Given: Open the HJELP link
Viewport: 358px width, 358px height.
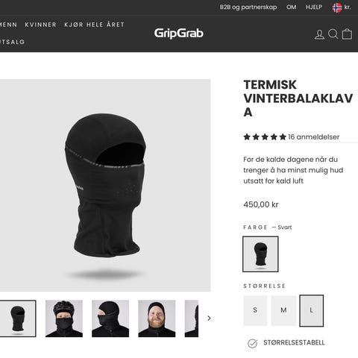Looking at the screenshot, I should [x=314, y=7].
